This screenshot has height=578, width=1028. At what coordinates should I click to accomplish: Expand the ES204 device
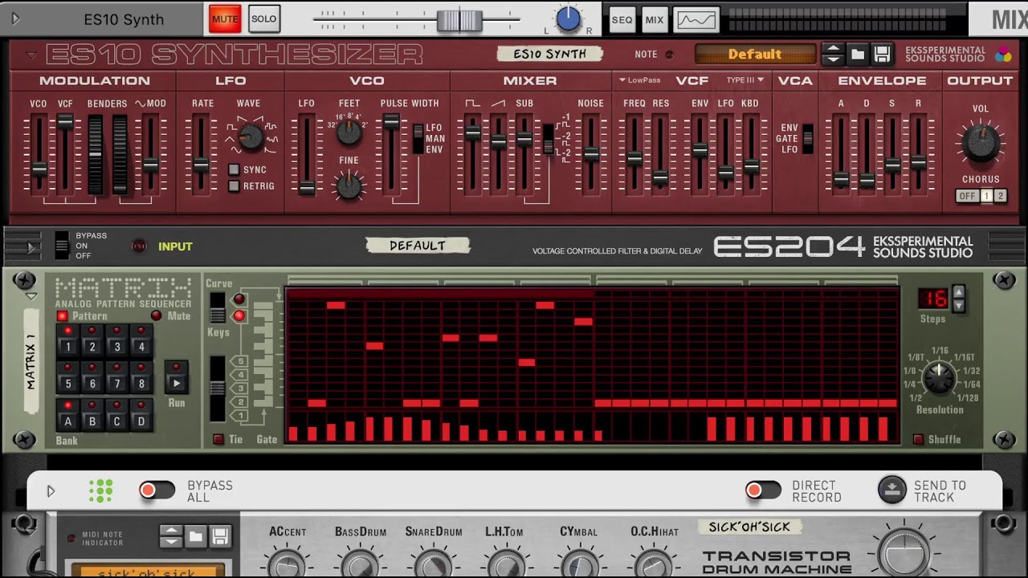click(31, 248)
